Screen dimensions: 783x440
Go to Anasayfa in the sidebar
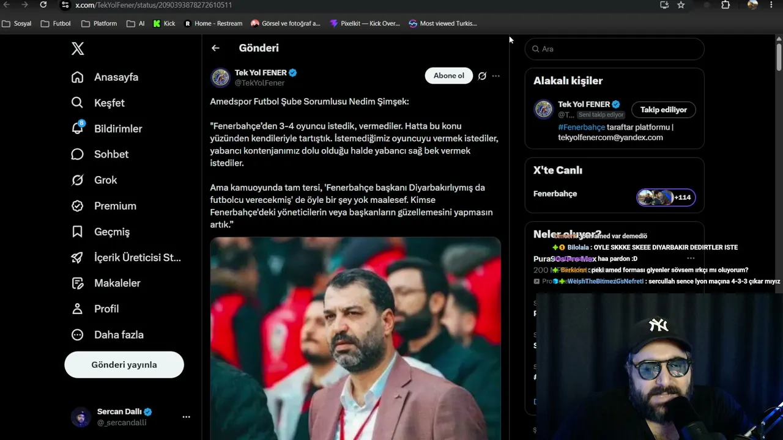point(105,77)
